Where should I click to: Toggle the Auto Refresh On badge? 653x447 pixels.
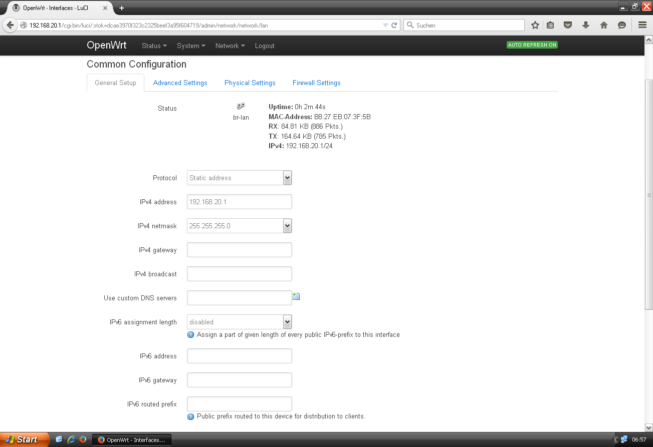[x=532, y=45]
